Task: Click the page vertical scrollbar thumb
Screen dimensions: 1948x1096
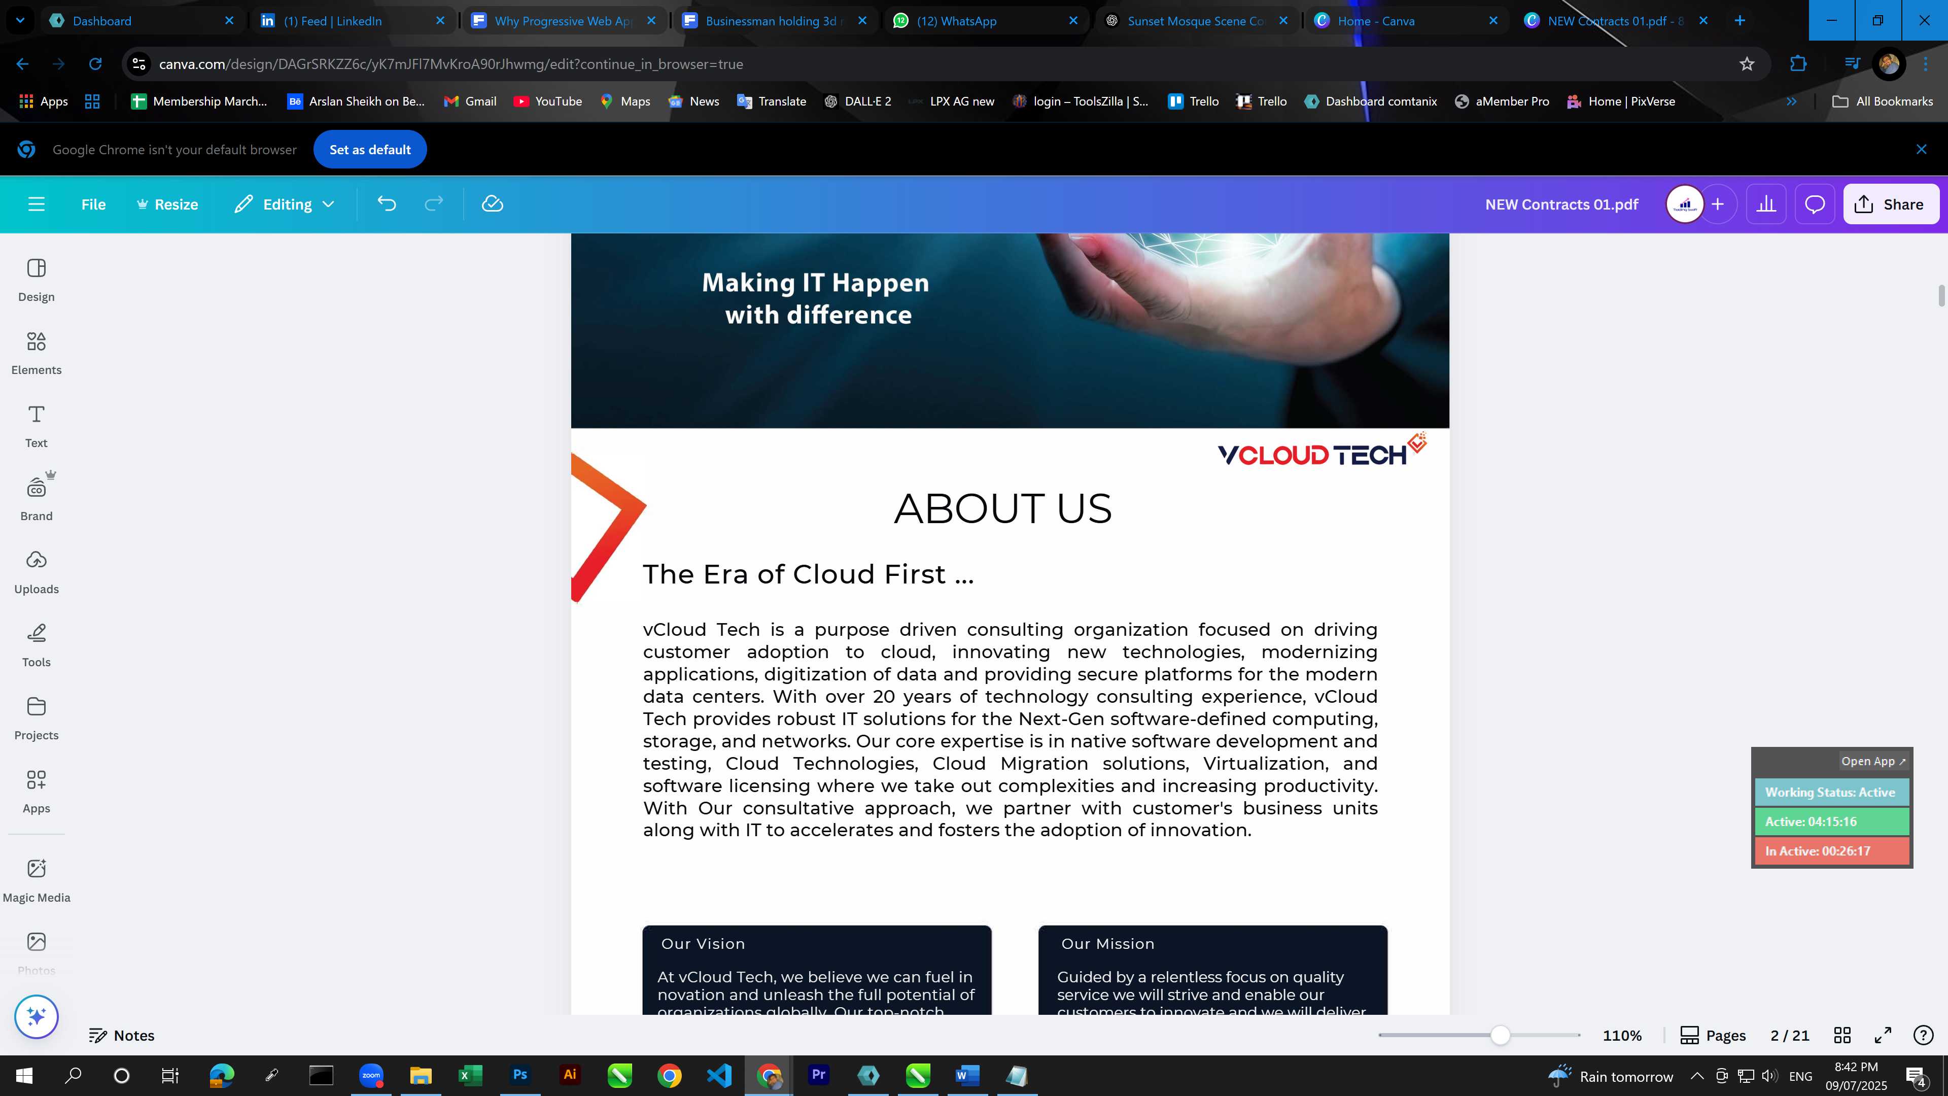Action: pos(1941,296)
